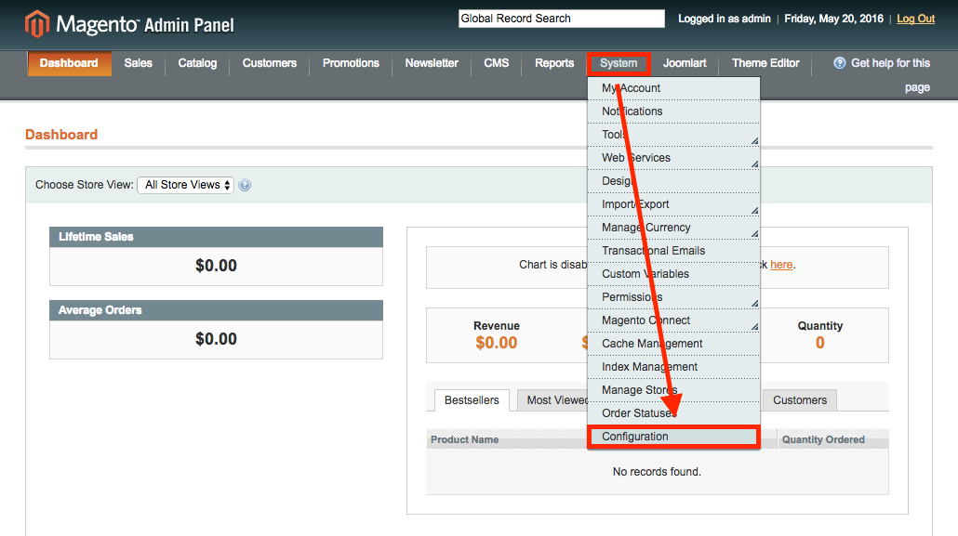Open the Joomlart menu

coord(685,63)
